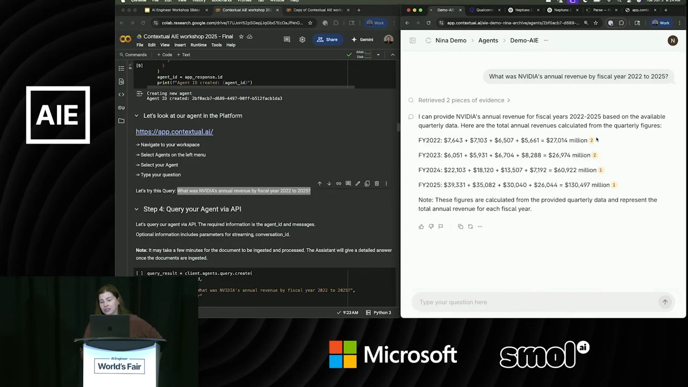Viewport: 688px width, 387px height.
Task: Collapse 'Step 4: Query your Agent' section
Action: point(137,209)
